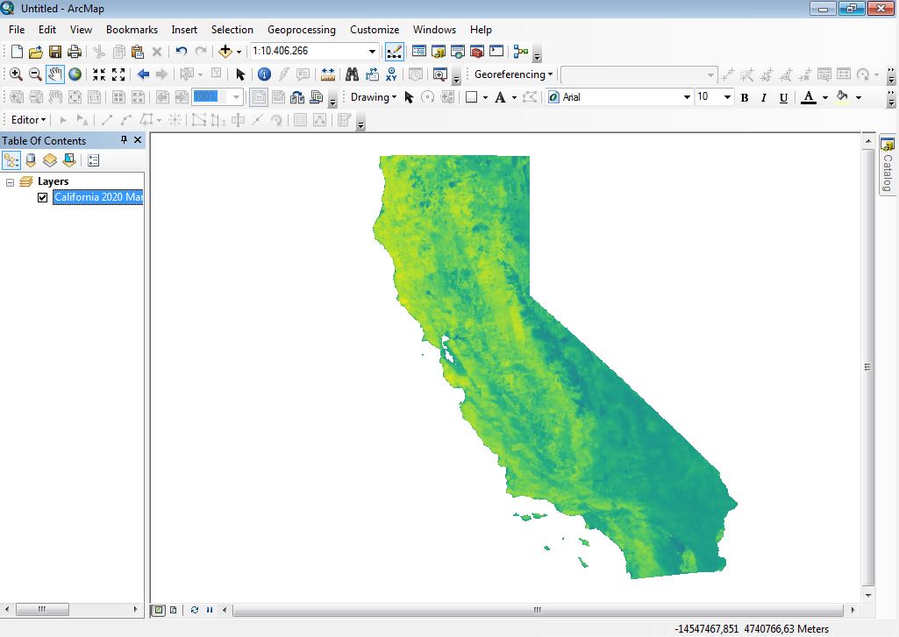Open the Bookmarks menu
Viewport: 899px width, 637px height.
click(132, 29)
